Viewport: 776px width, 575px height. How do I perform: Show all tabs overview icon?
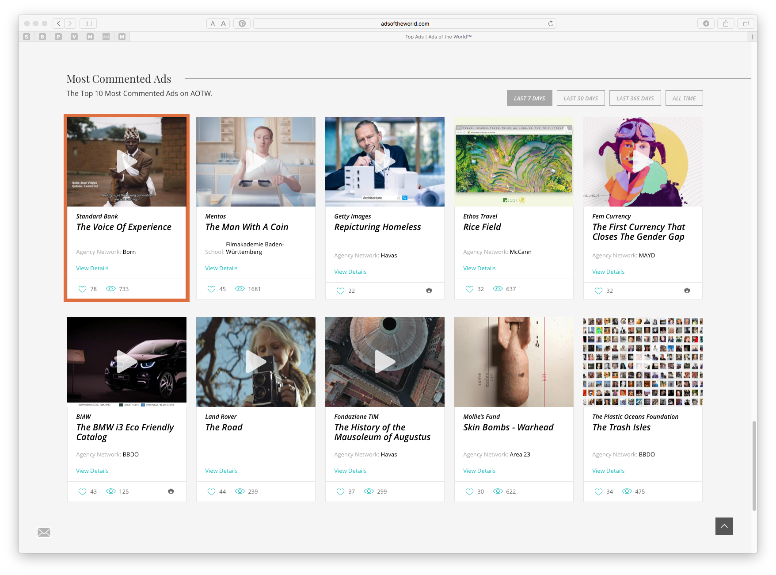[746, 23]
